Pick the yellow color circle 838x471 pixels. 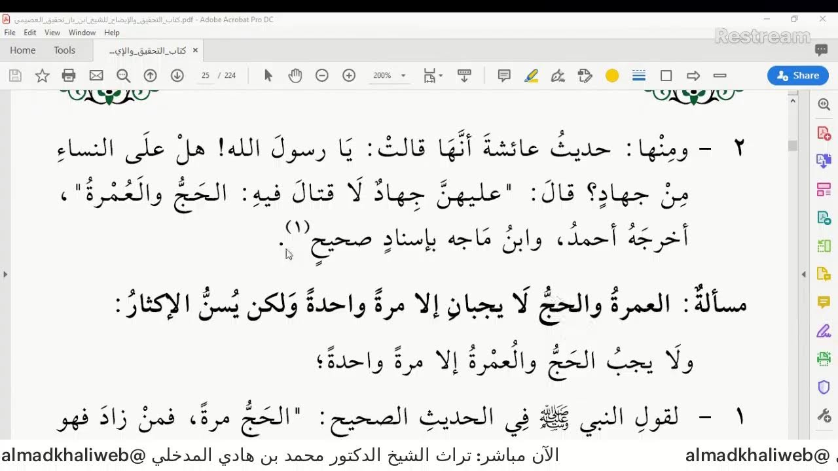pyautogui.click(x=612, y=76)
